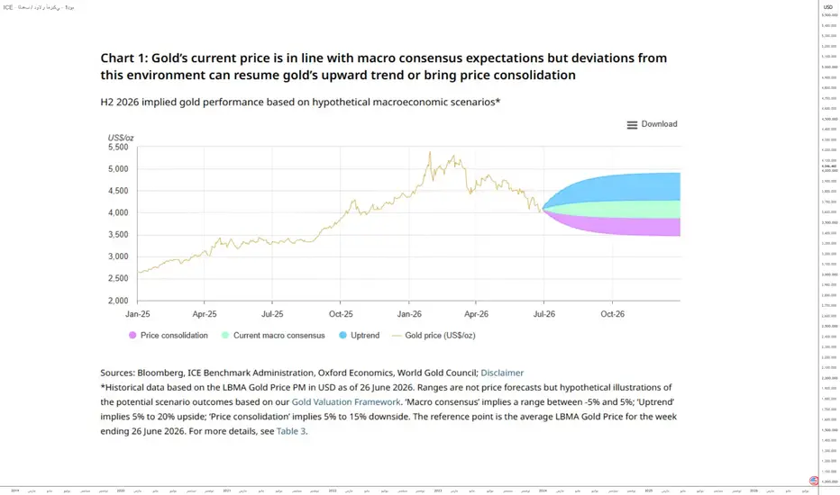The height and width of the screenshot is (495, 840).
Task: Click the Download text button
Action: (x=659, y=124)
